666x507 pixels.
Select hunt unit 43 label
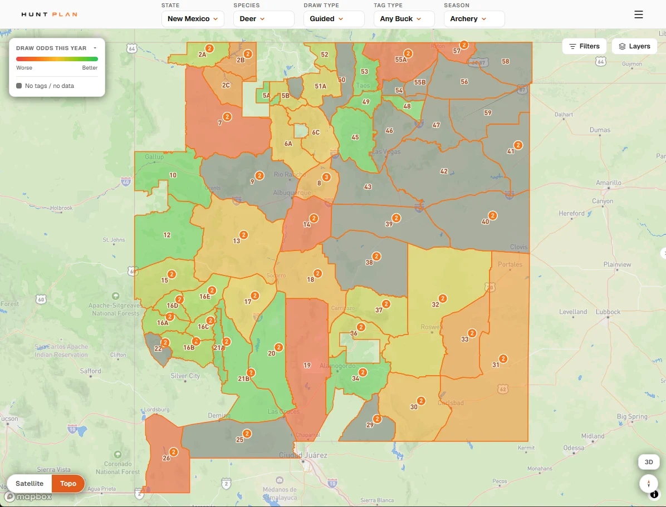368,186
